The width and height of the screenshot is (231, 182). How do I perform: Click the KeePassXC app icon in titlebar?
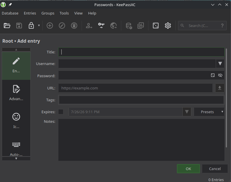pyautogui.click(x=3, y=5)
